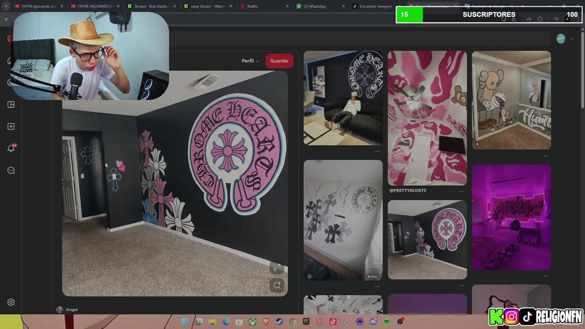Viewport: 585px width, 329px height.
Task: Open Windows Start menu
Action: click(x=185, y=322)
